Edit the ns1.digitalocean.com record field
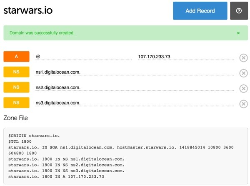Image resolution: width=250 pixels, height=186 pixels. (x=135, y=72)
